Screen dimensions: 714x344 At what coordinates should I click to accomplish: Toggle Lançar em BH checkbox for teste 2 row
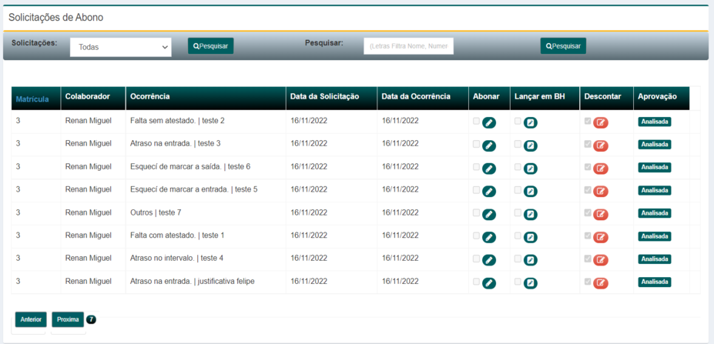point(518,121)
